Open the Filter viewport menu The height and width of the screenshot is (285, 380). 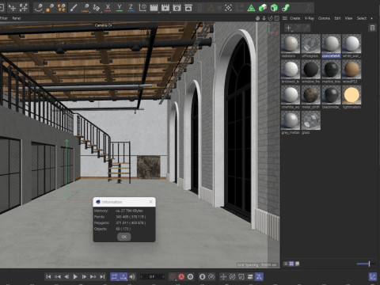pos(3,18)
